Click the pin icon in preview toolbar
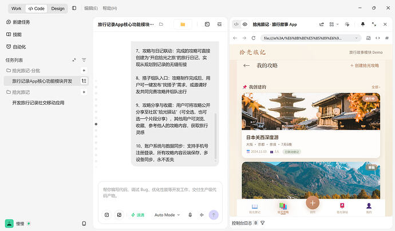395x231 pixels. click(363, 24)
